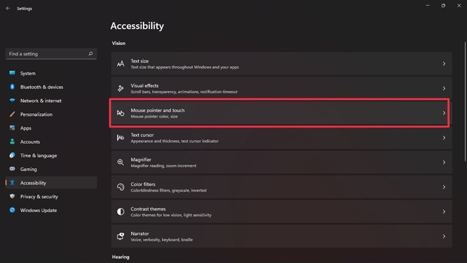Click the Magnifier zoom icon

(120, 162)
